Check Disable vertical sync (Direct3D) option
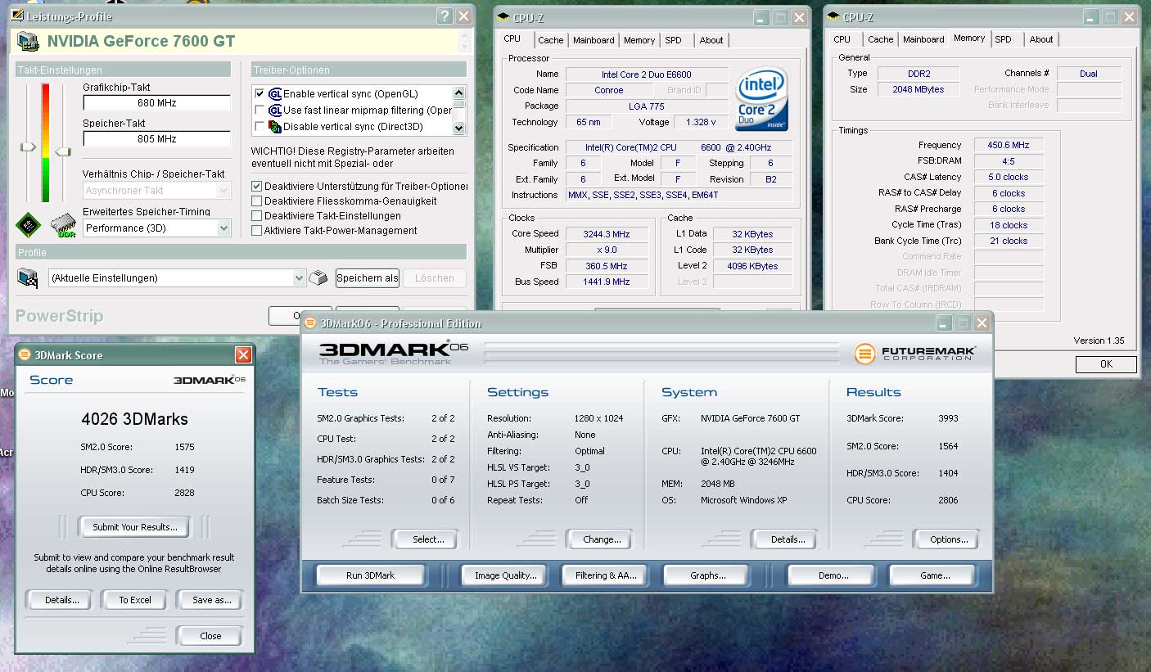This screenshot has height=672, width=1151. 260,127
